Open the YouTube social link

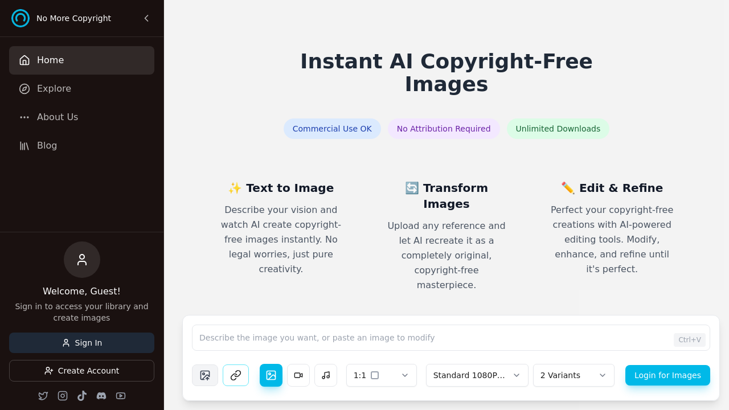pos(121,396)
